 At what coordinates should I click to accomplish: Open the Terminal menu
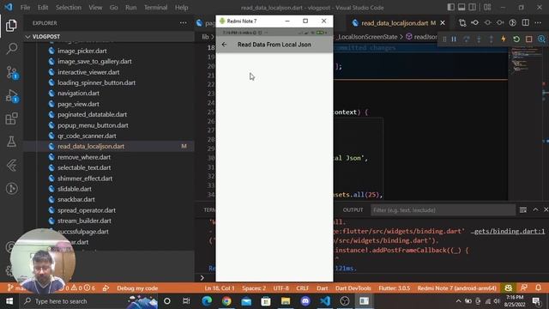[156, 8]
